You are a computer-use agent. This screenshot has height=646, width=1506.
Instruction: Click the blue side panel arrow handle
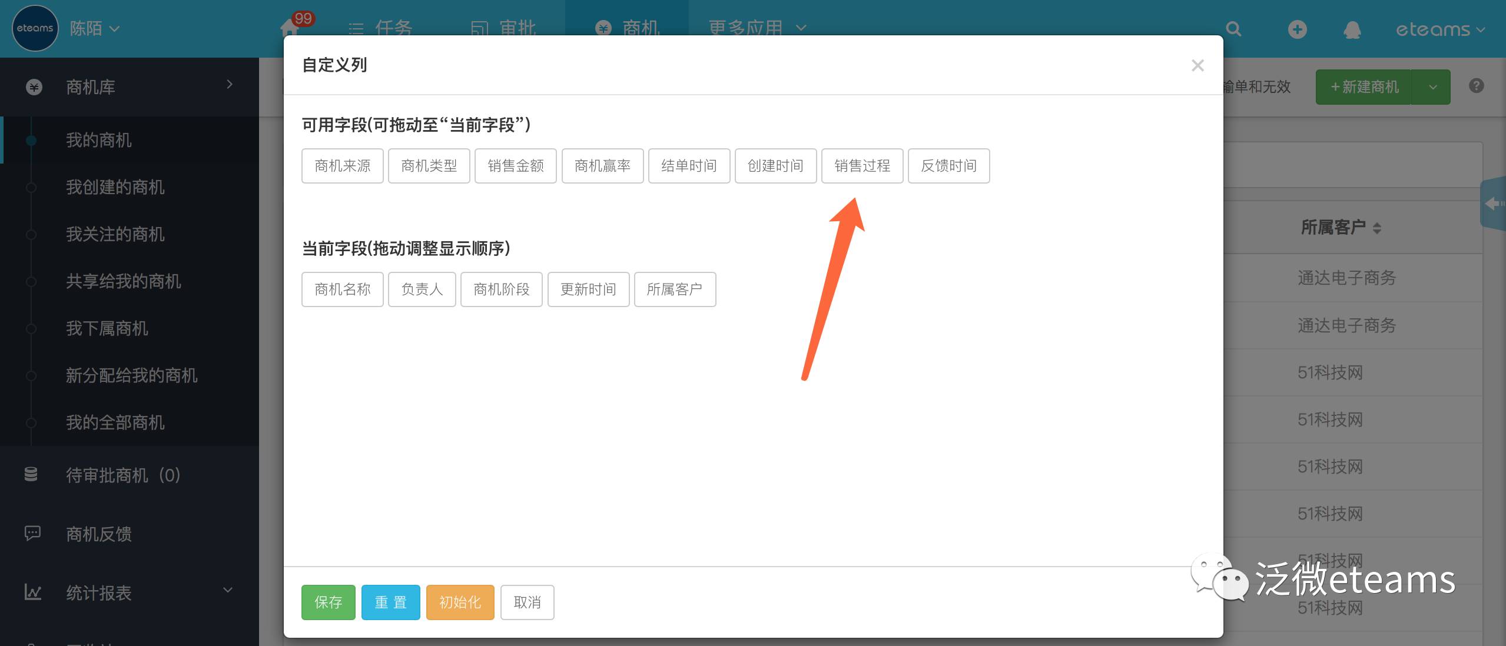[1493, 204]
